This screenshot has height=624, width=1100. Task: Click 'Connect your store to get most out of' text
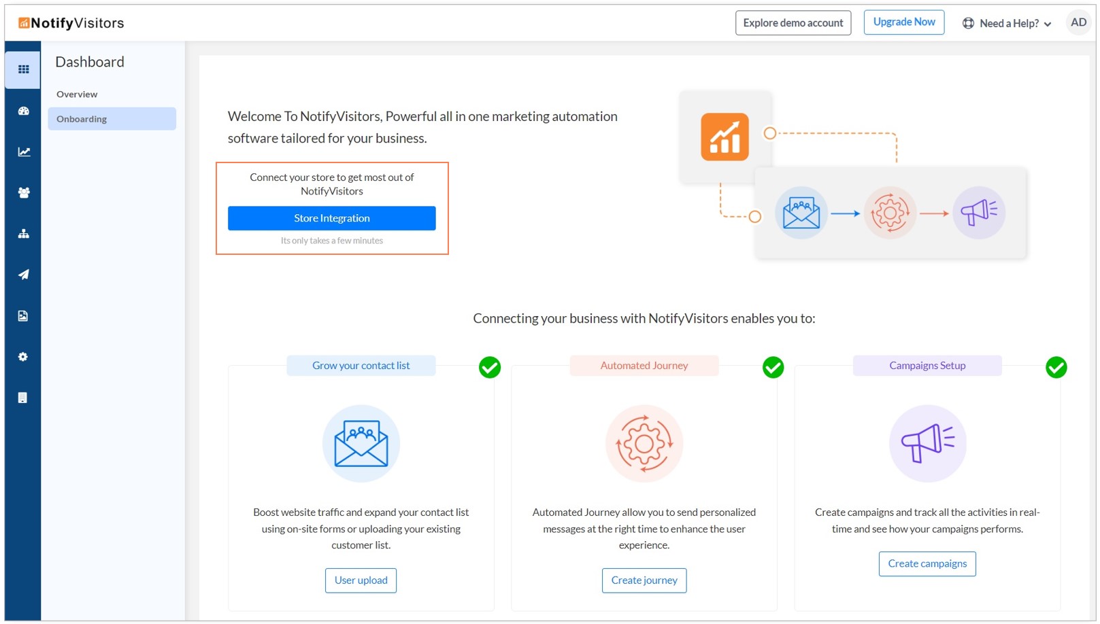[x=332, y=177]
